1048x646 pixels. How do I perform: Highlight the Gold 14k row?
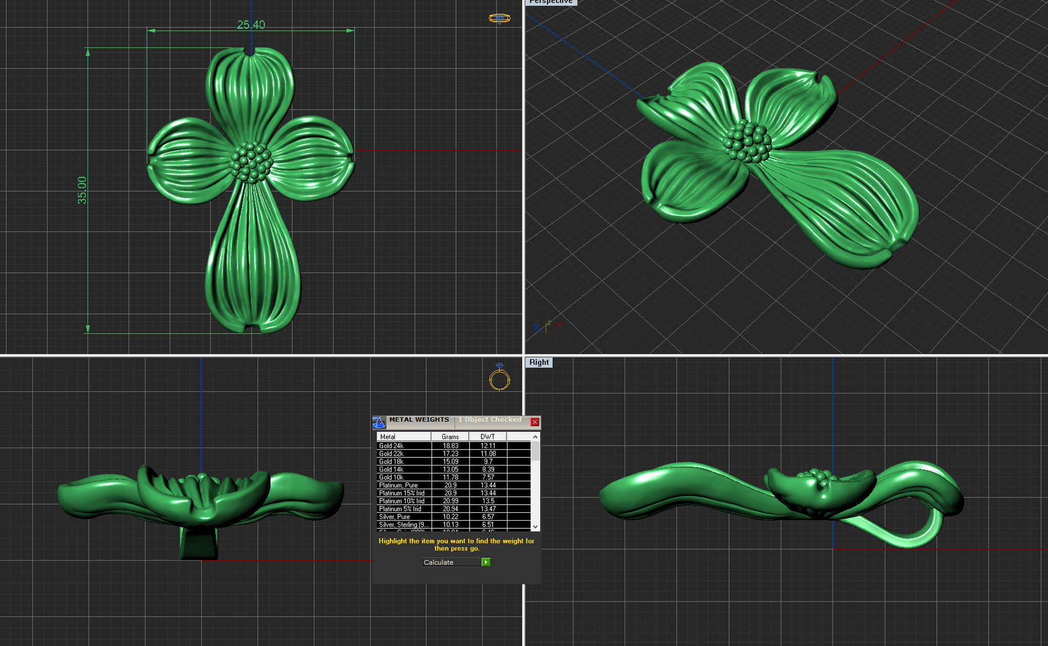454,469
